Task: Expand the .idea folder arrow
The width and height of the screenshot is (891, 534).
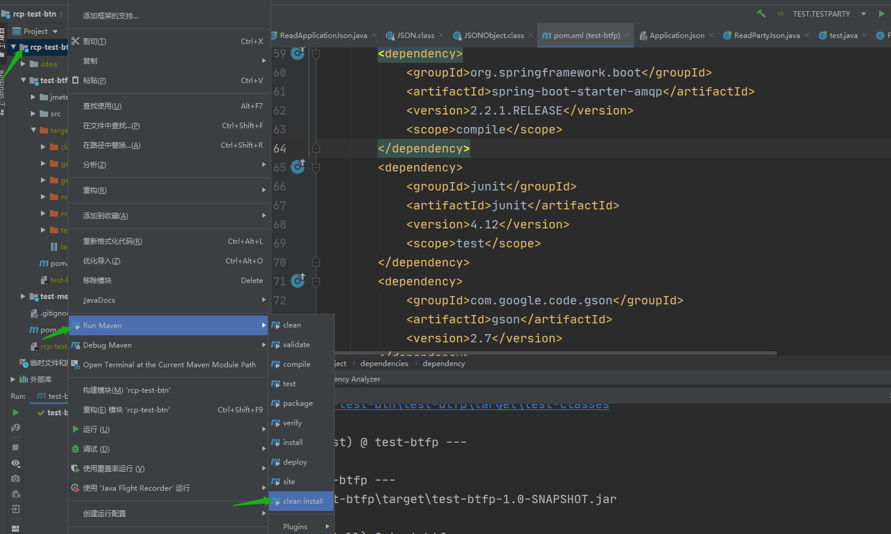Action: coord(23,63)
